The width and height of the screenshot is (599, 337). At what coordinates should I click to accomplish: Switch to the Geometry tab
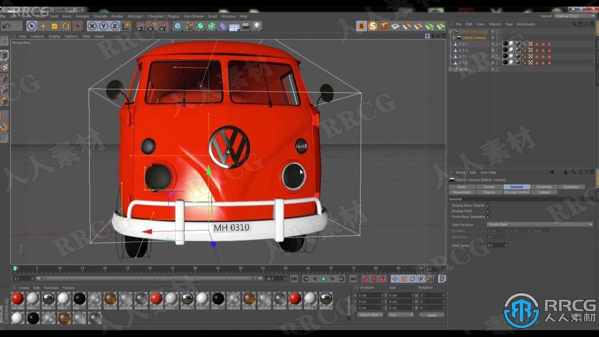coord(544,187)
